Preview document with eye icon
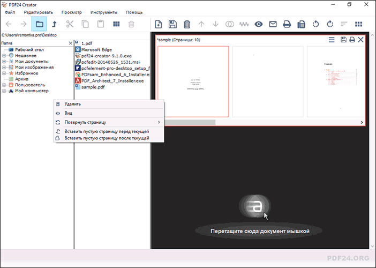 (259, 24)
